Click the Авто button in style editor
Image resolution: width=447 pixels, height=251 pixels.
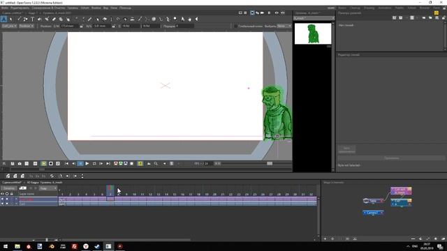(x=346, y=150)
